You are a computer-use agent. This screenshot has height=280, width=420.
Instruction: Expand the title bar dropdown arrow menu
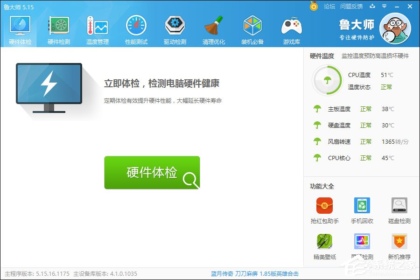tap(385, 7)
